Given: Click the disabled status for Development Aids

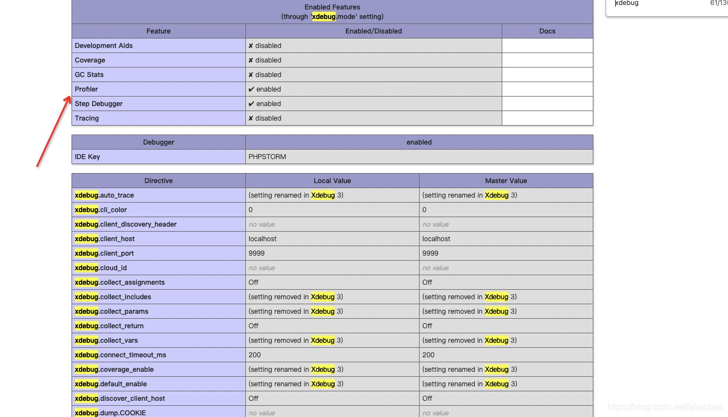Looking at the screenshot, I should tap(265, 46).
